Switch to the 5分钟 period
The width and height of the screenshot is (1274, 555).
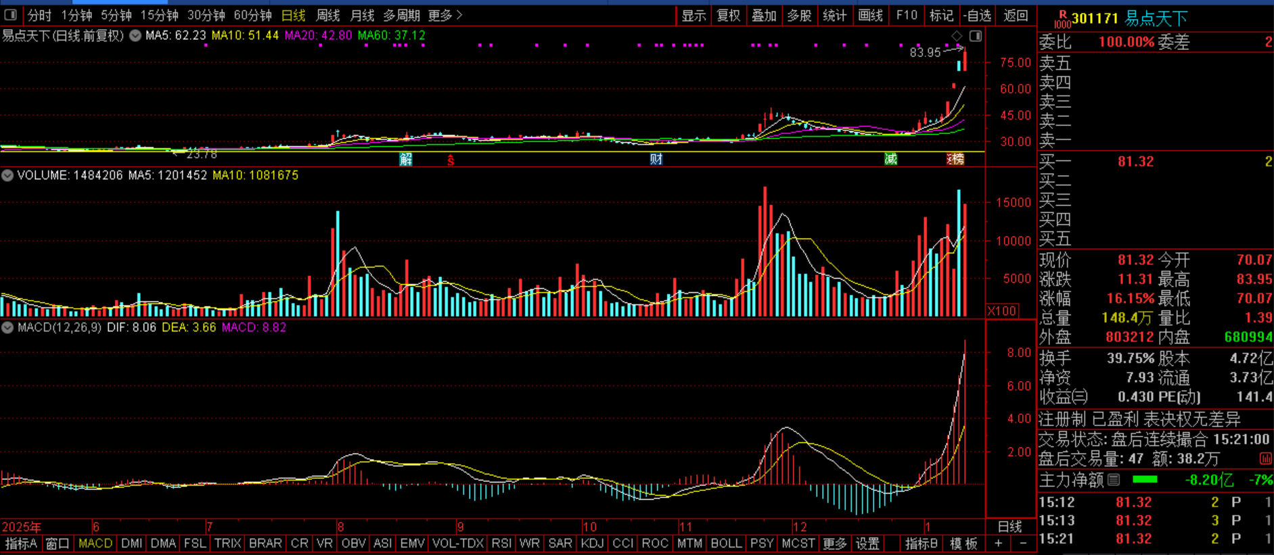tap(116, 15)
